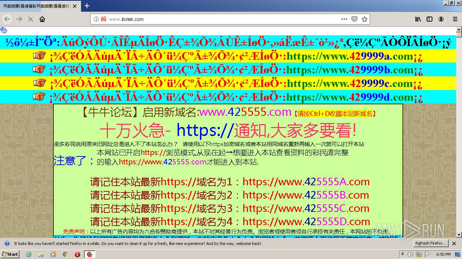
Task: Show the sidebars
Action: click(430, 19)
